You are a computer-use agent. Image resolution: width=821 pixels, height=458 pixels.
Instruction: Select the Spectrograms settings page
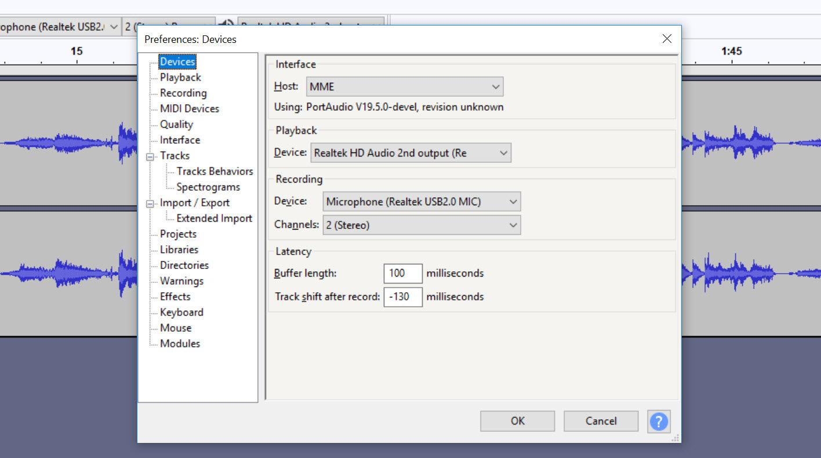(x=207, y=187)
